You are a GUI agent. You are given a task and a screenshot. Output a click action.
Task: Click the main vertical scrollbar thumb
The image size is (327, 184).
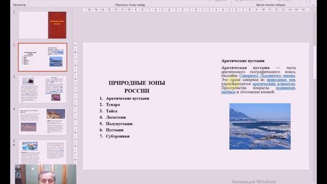click(x=315, y=62)
